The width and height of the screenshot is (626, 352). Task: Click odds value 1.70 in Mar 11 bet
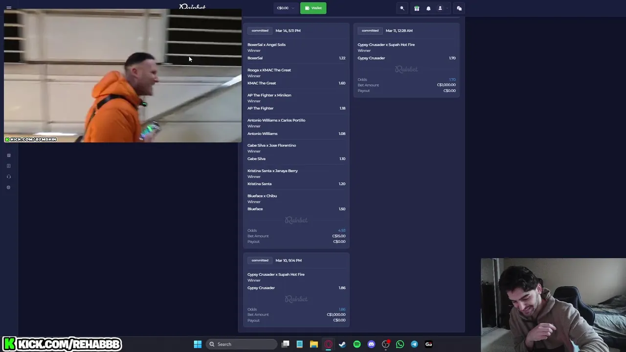pyautogui.click(x=452, y=79)
